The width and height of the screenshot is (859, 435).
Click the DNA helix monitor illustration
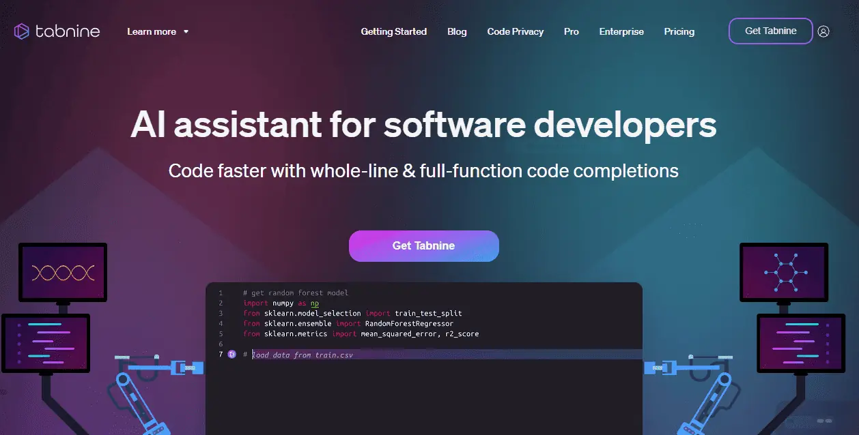click(63, 273)
